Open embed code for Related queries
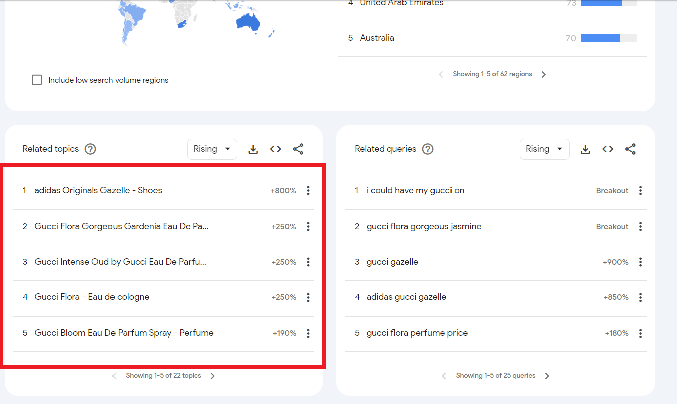The width and height of the screenshot is (677, 404). 608,149
